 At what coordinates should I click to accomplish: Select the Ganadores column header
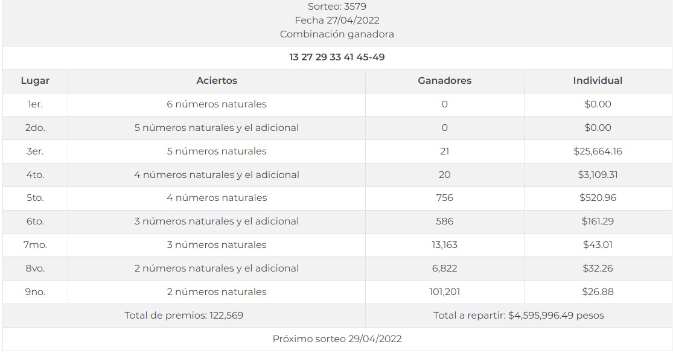point(444,81)
